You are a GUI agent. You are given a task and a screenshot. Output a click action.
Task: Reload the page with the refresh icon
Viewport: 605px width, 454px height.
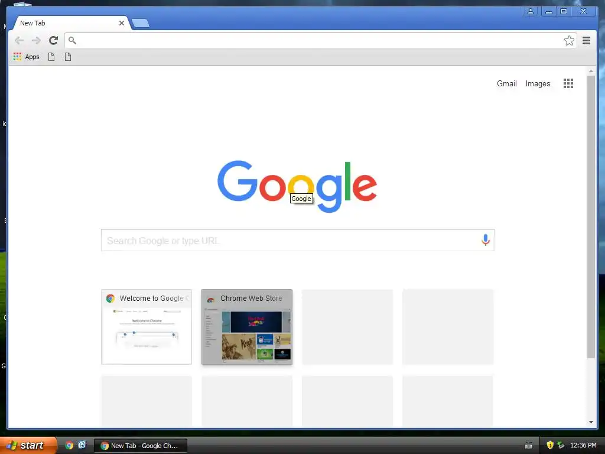tap(54, 40)
